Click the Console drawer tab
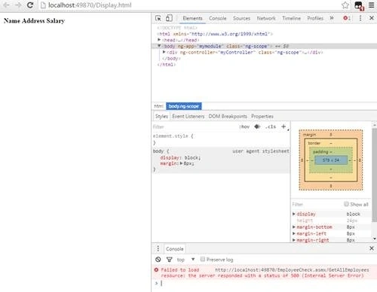Image resolution: width=377 pixels, height=292 pixels. click(x=175, y=248)
